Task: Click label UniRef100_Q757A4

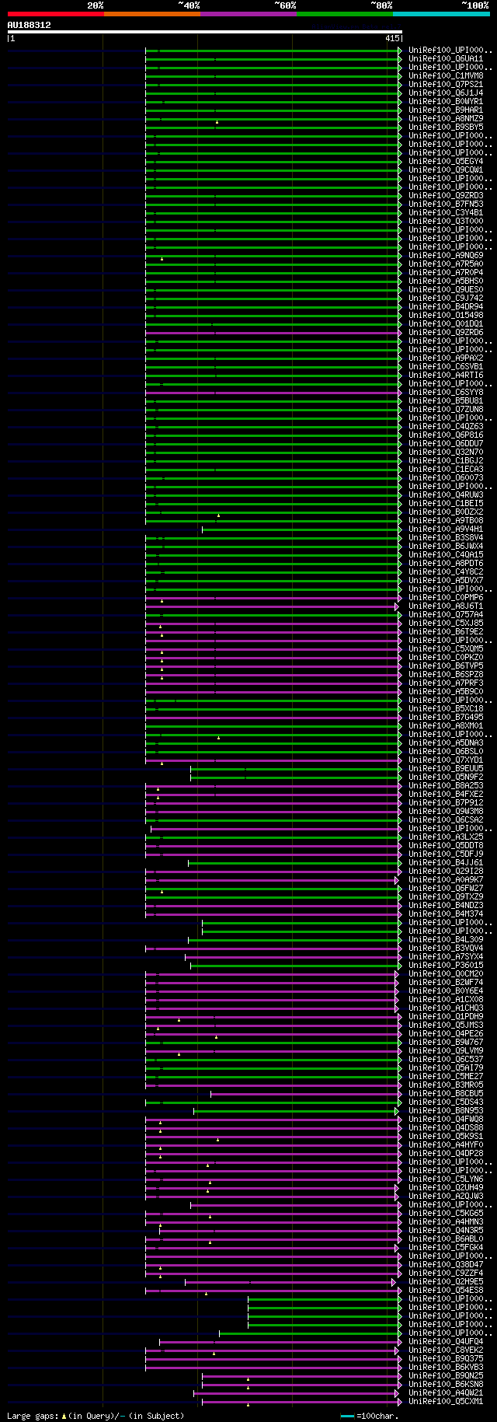Action: [446, 615]
